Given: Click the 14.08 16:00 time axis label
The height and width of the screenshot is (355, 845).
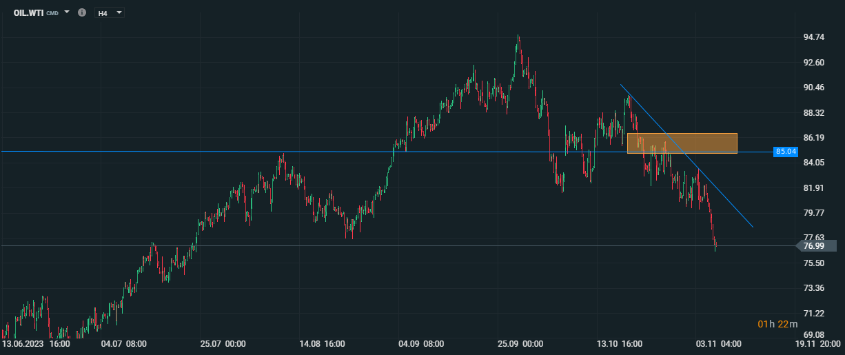Looking at the screenshot, I should click(x=324, y=343).
